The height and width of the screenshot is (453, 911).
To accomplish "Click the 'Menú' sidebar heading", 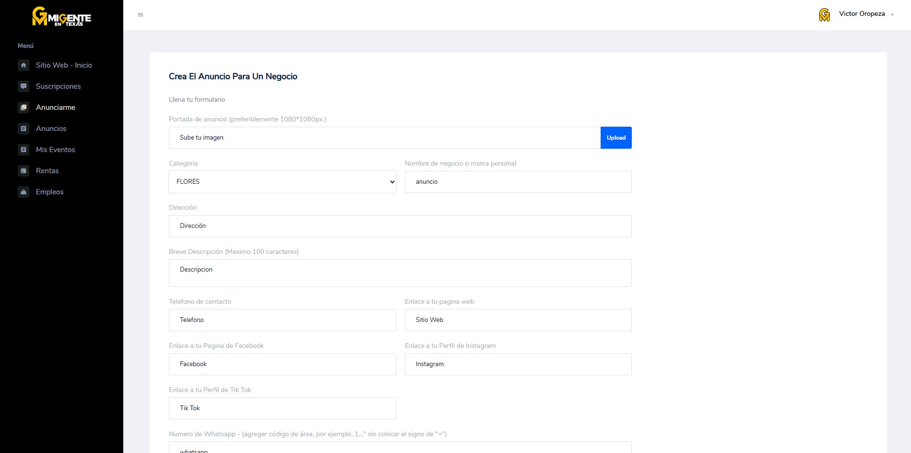I will pyautogui.click(x=25, y=46).
